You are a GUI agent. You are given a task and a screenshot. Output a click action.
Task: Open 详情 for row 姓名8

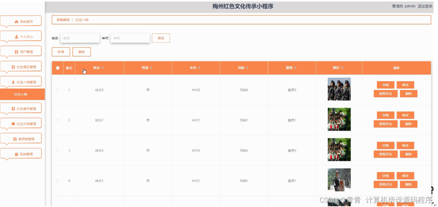point(386,85)
